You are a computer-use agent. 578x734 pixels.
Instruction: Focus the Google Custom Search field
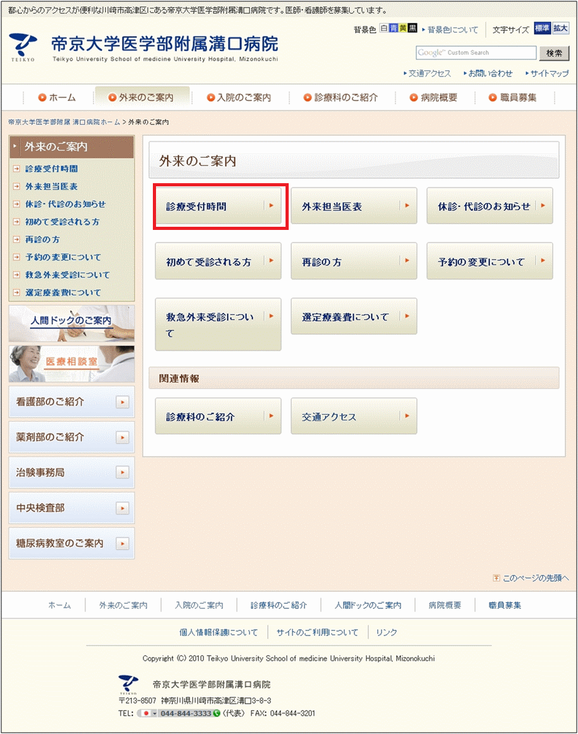tap(476, 53)
